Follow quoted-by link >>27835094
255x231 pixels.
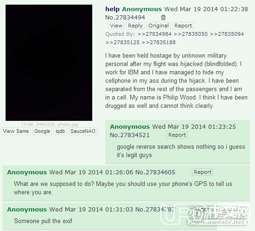click(x=227, y=34)
